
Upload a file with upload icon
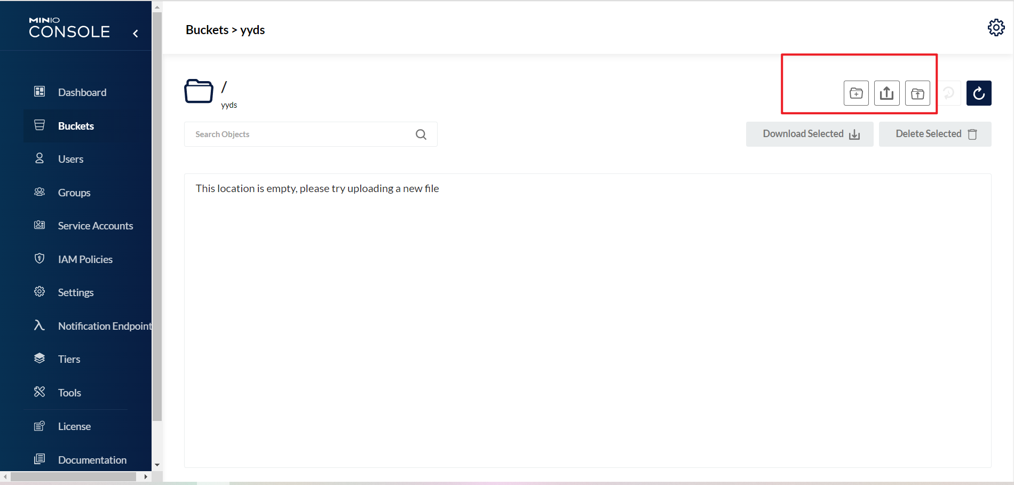pyautogui.click(x=887, y=93)
